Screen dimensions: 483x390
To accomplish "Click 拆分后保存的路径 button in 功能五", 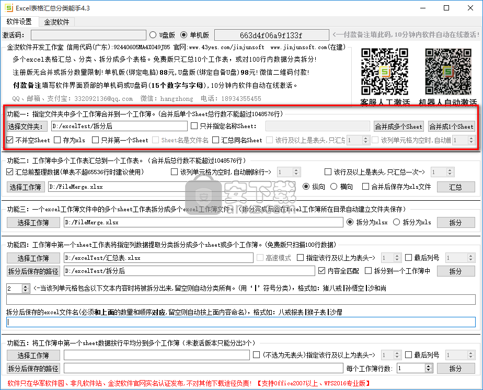I will [33, 369].
